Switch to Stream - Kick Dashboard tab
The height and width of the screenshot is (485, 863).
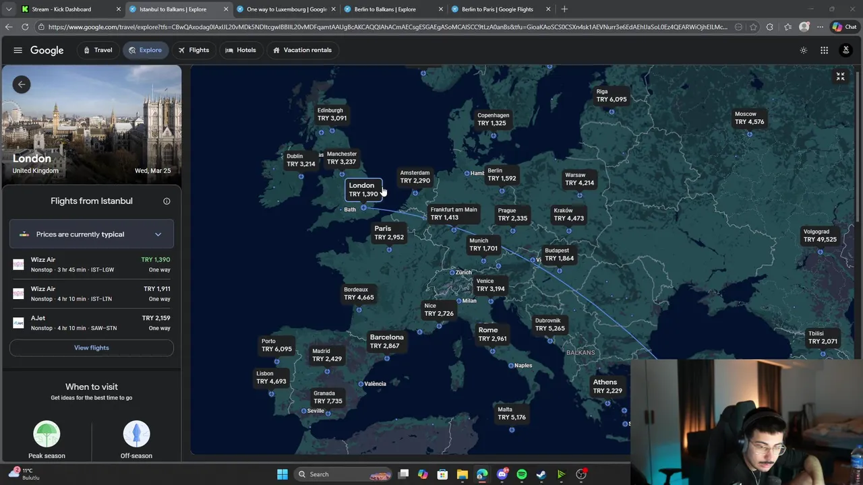pos(69,9)
